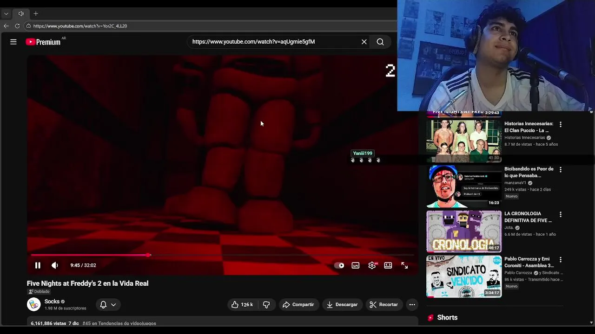The width and height of the screenshot is (595, 334).
Task: Open the notification bell dropdown for Socks
Action: (x=108, y=304)
